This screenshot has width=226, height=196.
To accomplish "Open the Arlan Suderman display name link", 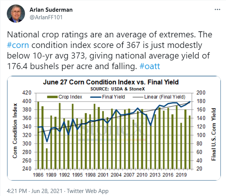I will pyautogui.click(x=51, y=10).
